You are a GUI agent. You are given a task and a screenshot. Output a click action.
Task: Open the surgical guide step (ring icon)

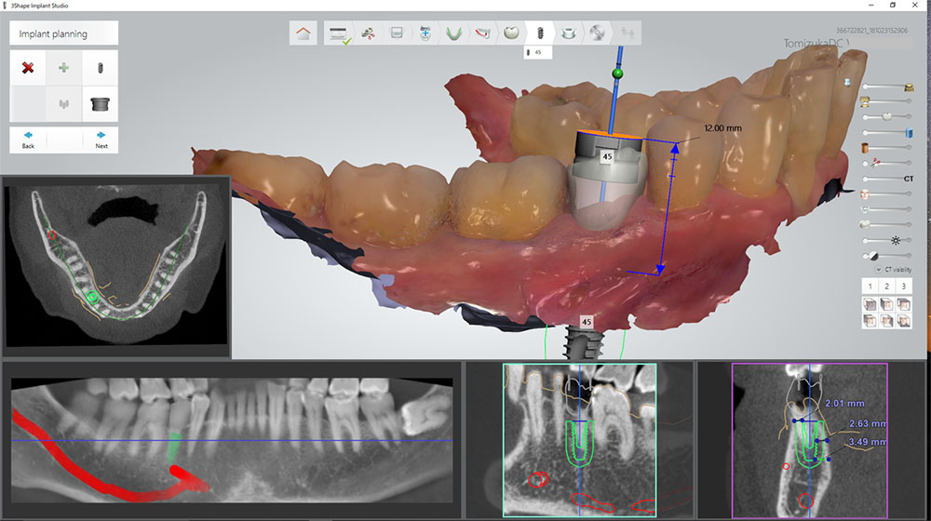(x=569, y=33)
